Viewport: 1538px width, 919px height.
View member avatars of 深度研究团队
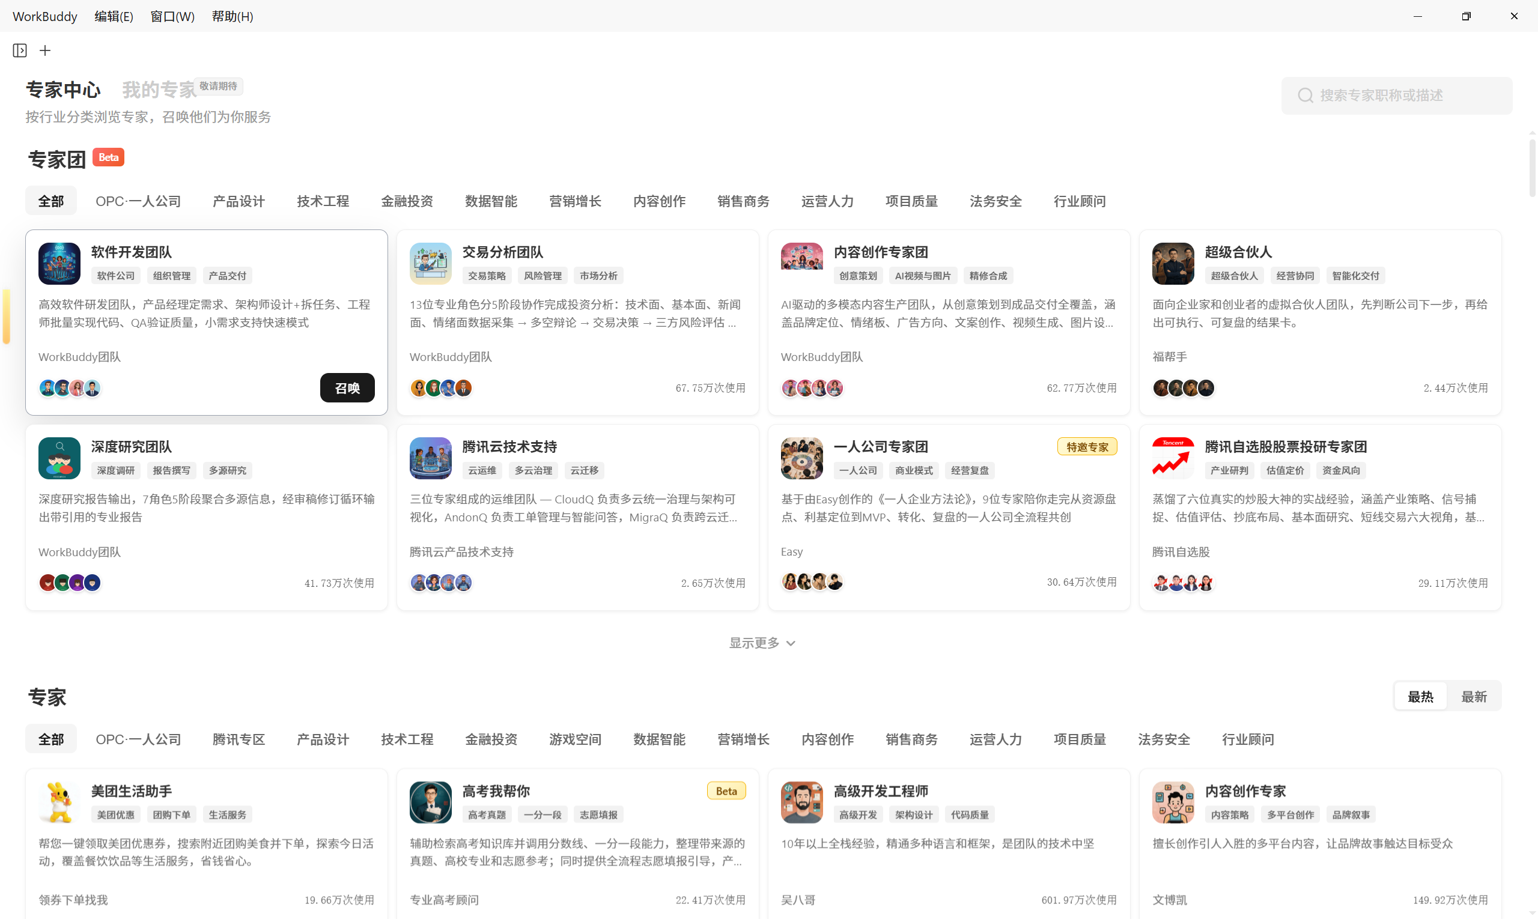point(70,583)
